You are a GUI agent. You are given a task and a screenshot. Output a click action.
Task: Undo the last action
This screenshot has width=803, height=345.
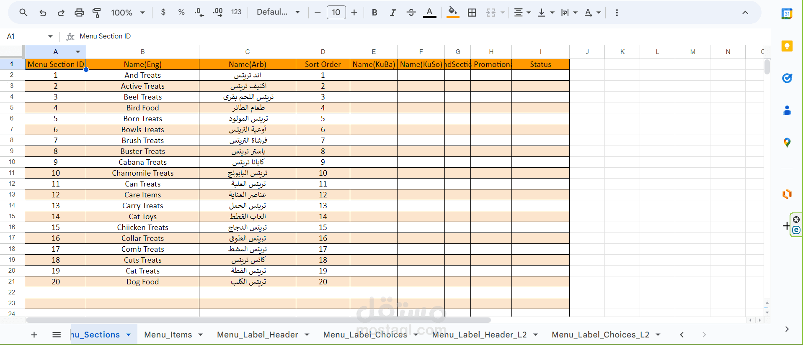pyautogui.click(x=43, y=13)
